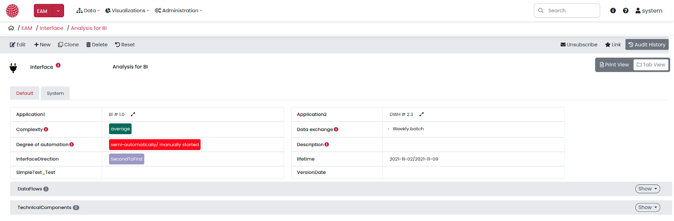Open DWH # 2.3 via expand arrow icon
The width and height of the screenshot is (674, 221).
tap(422, 114)
